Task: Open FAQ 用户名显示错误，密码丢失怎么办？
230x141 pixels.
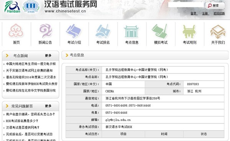Action: (30, 114)
